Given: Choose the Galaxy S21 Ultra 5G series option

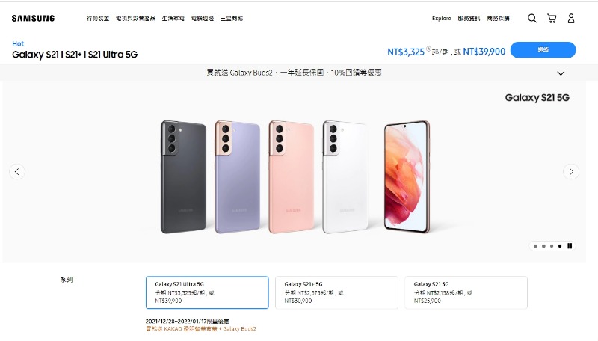Looking at the screenshot, I should [207, 292].
